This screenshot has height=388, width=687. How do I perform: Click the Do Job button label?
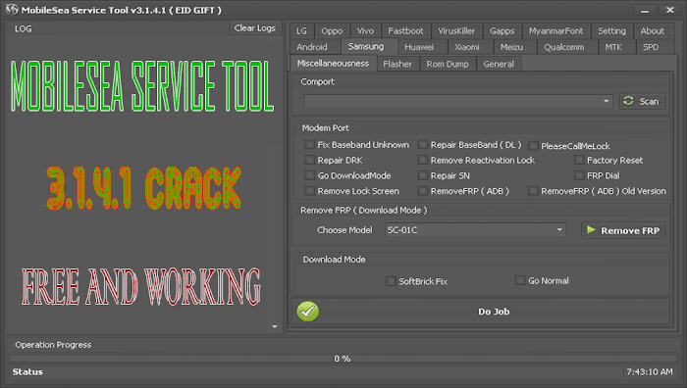tap(494, 312)
